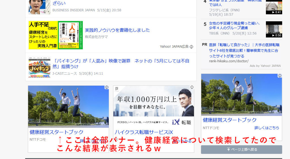Image resolution: width=290 pixels, height=159 pixels.
Task: Click the 人手不足 book ad image
Action: 56,35
